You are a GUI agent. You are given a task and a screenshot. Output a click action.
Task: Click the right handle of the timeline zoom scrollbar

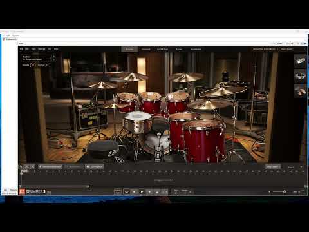tap(88, 186)
